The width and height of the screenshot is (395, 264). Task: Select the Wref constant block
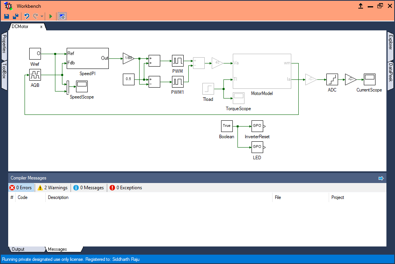35,54
